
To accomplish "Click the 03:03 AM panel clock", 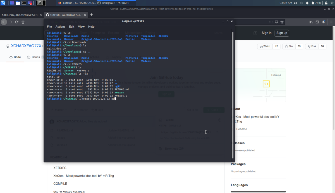I will 286,3.
